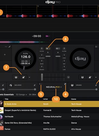This screenshot has height=136, width=99.
Task: Sort library by Genre column
Action: point(74,99)
